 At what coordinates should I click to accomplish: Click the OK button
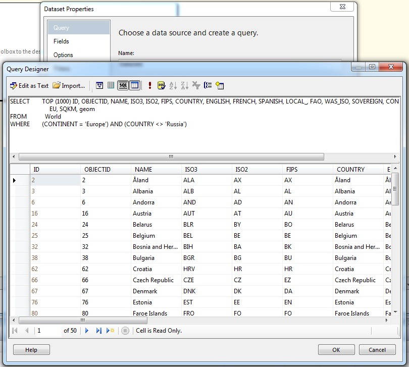pyautogui.click(x=336, y=349)
